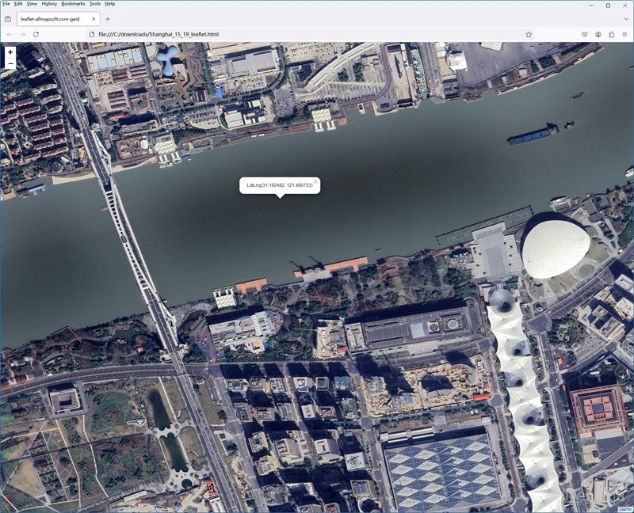The width and height of the screenshot is (634, 513).
Task: Open the Extensions toolbar button
Action: coord(612,35)
